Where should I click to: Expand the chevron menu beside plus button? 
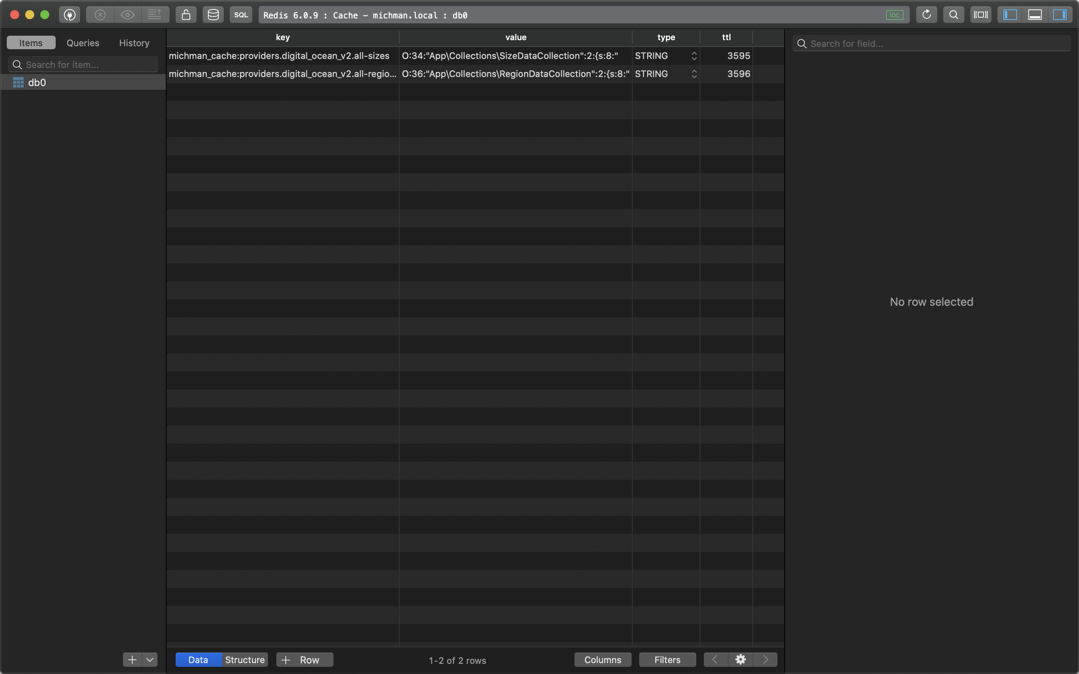tap(150, 659)
